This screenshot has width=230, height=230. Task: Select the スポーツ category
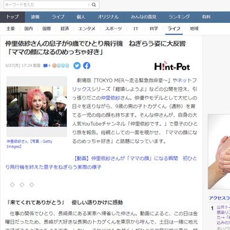[113, 29]
